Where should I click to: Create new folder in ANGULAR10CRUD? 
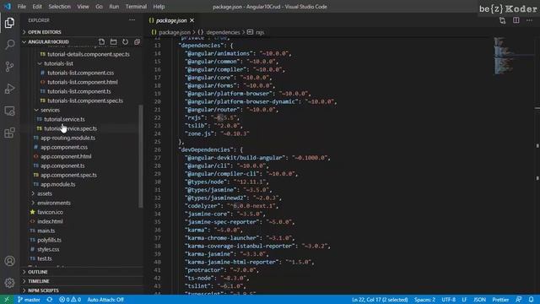click(x=113, y=41)
